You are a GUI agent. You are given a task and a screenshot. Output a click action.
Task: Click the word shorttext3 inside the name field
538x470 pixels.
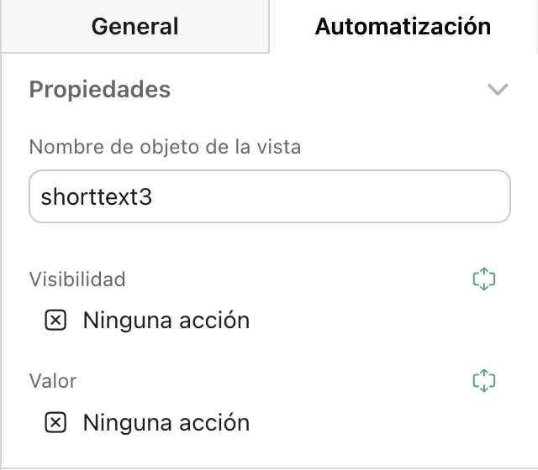[x=96, y=196]
